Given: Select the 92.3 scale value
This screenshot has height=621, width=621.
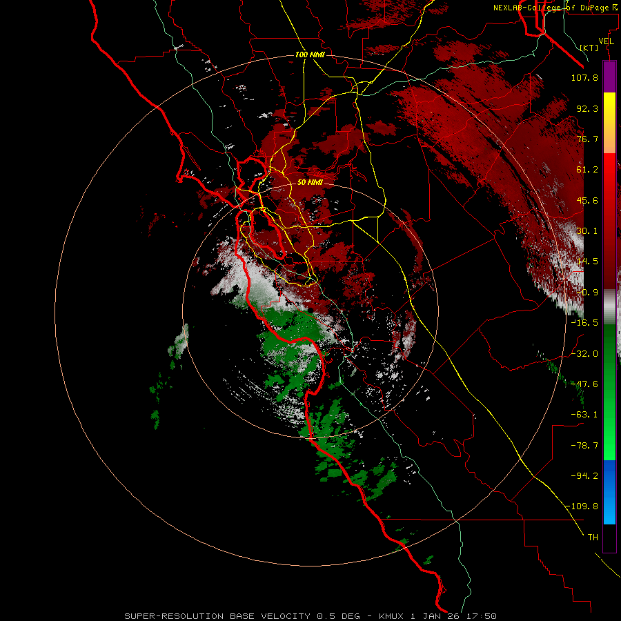Looking at the screenshot, I should [587, 108].
